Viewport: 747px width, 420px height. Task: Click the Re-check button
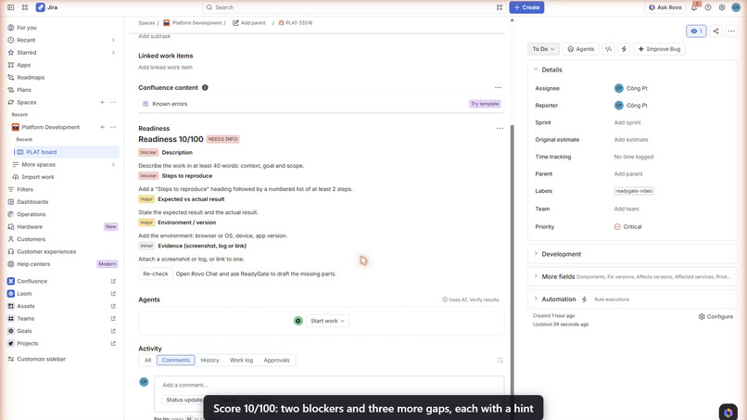pyautogui.click(x=156, y=274)
